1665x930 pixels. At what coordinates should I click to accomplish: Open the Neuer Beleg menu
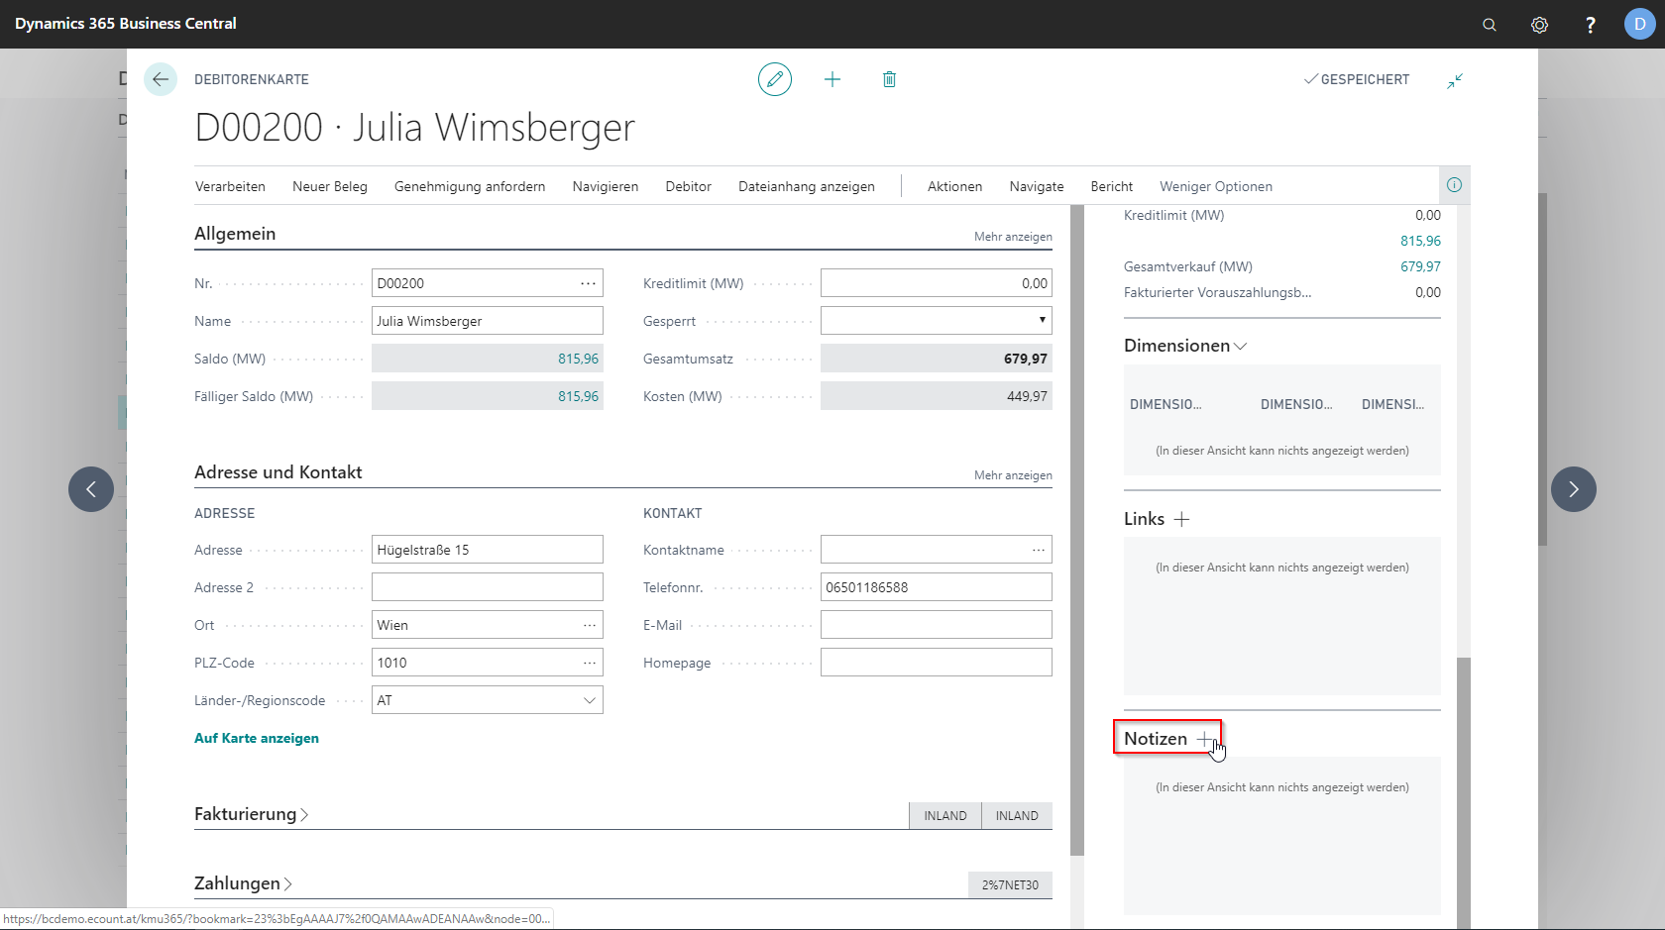[x=330, y=186]
